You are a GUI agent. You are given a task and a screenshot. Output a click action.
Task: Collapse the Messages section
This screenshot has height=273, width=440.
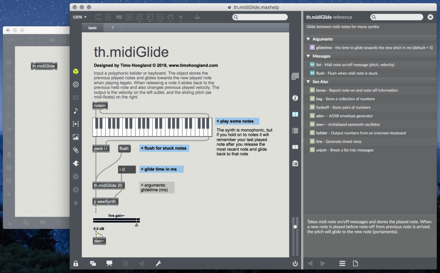[308, 56]
